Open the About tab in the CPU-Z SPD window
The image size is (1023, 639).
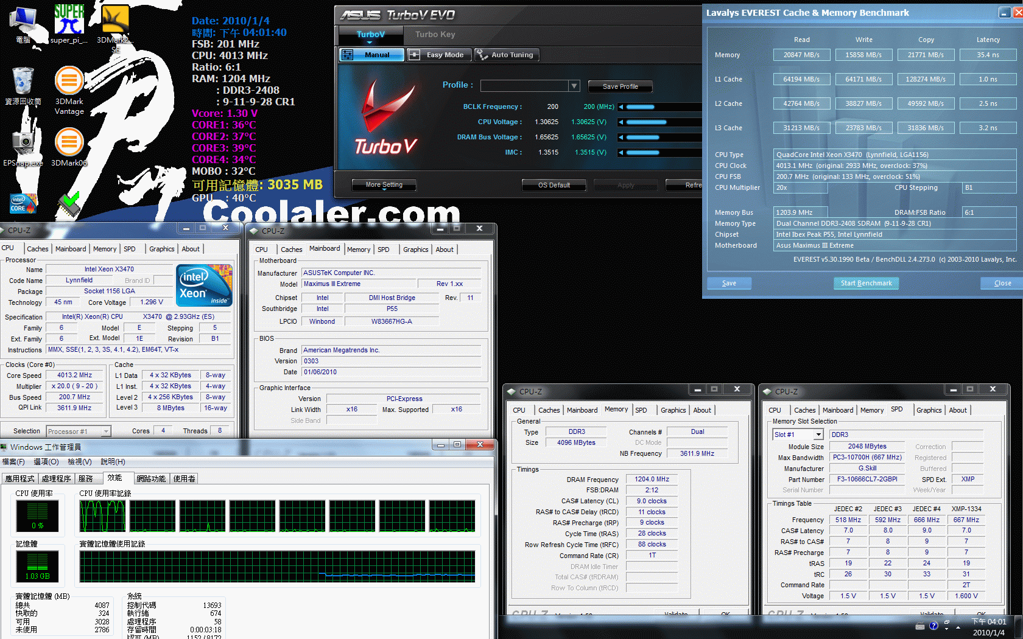[x=958, y=410]
